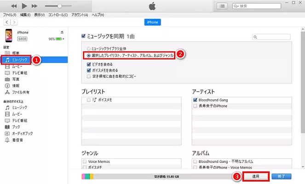This screenshot has width=305, height=184.
Task: Click the 検索 search field at top
Action: 257,6
